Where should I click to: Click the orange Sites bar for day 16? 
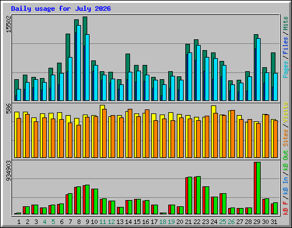pyautogui.click(x=147, y=133)
